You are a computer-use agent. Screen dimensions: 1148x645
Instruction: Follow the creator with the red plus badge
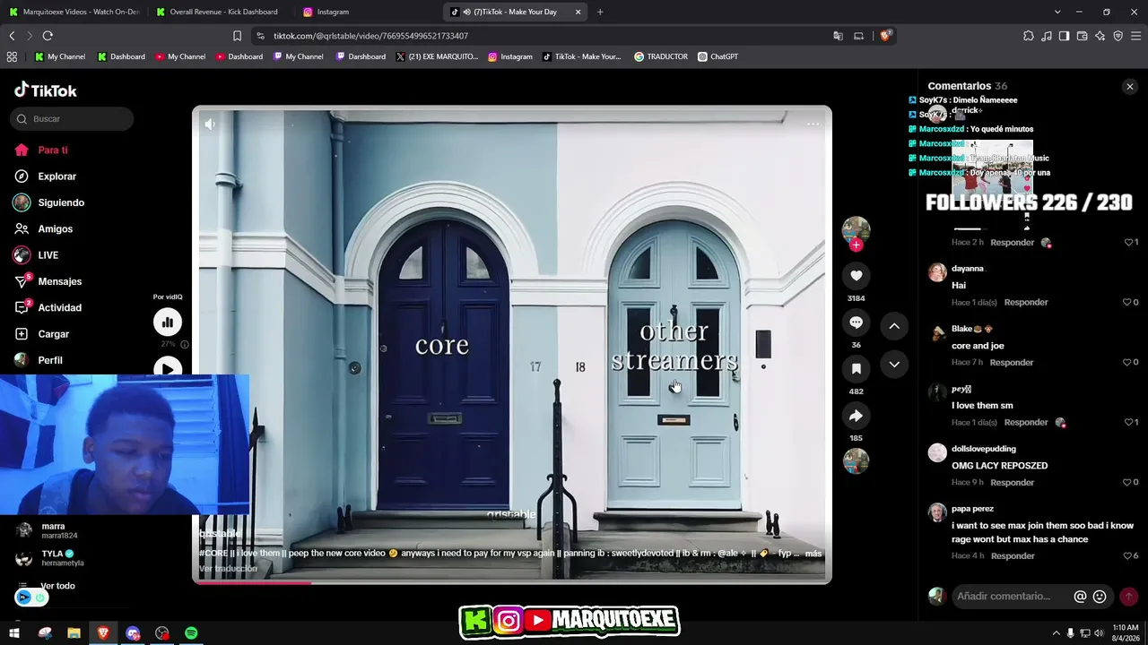tap(856, 245)
